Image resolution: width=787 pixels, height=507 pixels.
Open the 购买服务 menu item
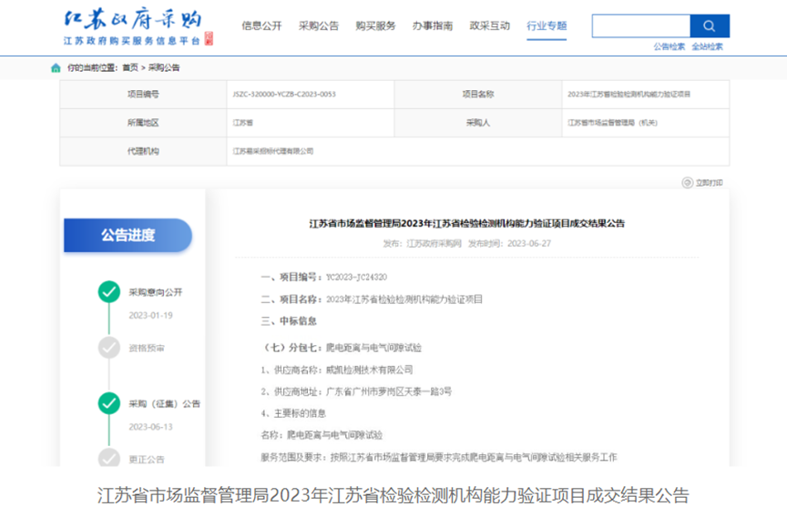click(375, 26)
